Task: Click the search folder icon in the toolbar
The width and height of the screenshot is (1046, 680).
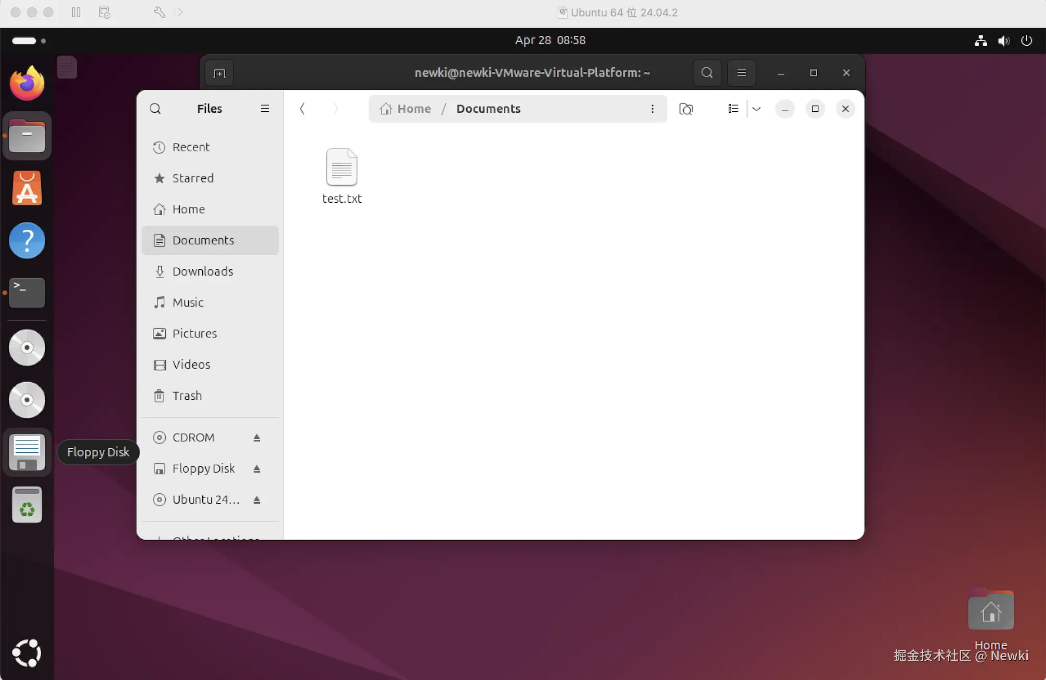Action: click(x=686, y=109)
